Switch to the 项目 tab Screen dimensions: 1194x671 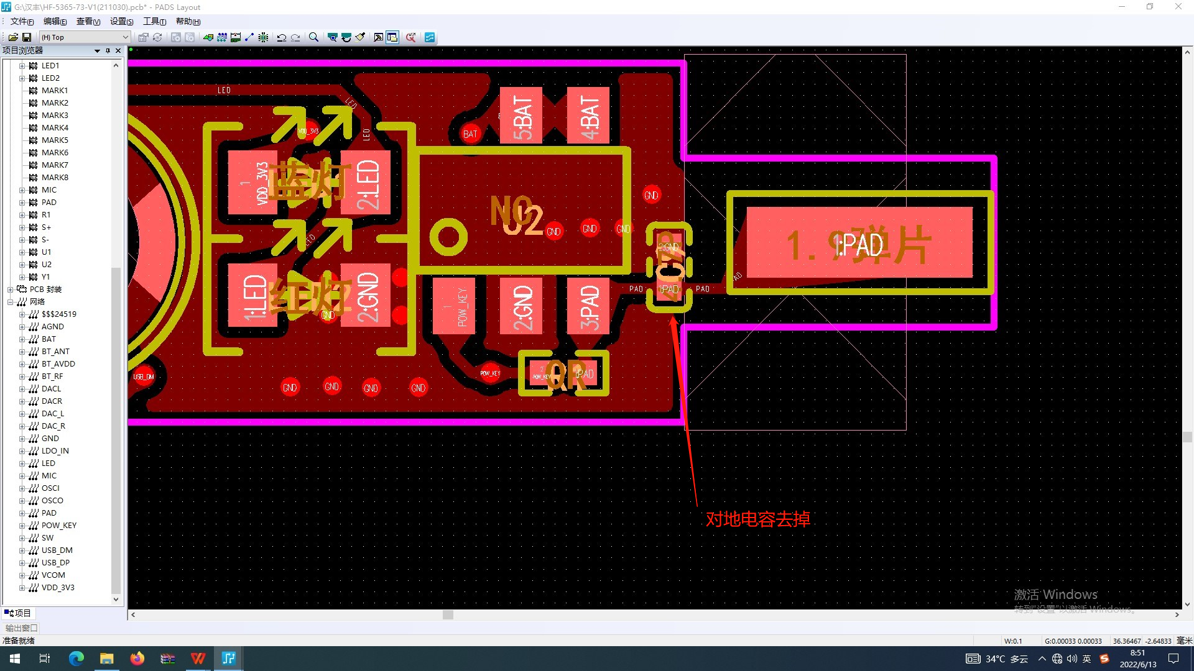point(18,613)
